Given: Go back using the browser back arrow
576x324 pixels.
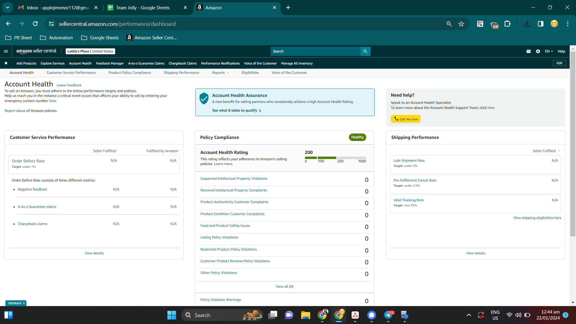Looking at the screenshot, I should click(8, 24).
